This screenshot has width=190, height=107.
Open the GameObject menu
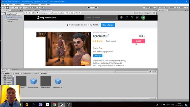point(18,4)
